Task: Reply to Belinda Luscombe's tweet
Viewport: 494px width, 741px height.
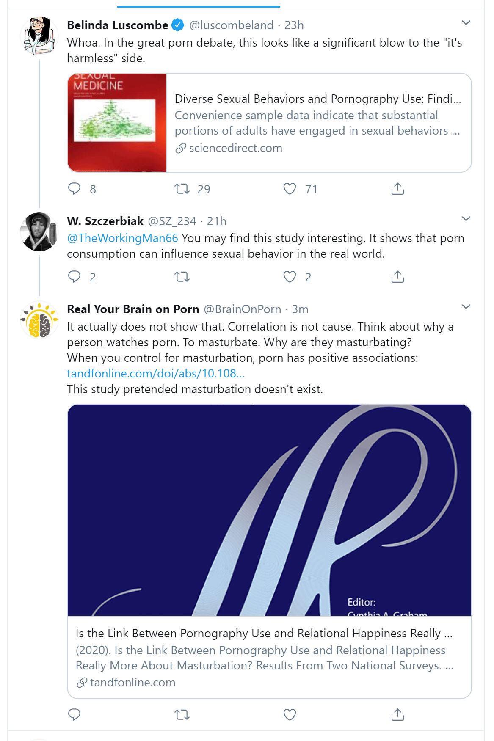Action: [x=75, y=189]
